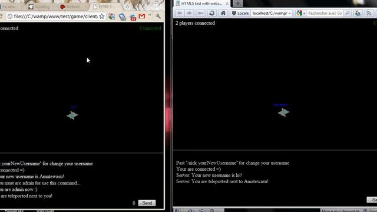The height and width of the screenshot is (212, 377).
Task: Click the chat bubbles extension icon in Chrome
Action: [x=122, y=16]
